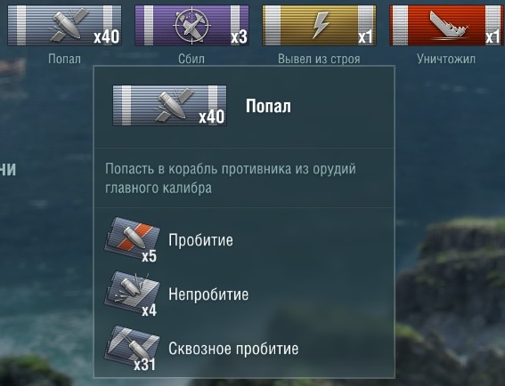505x386 pixels.
Task: Click the x3 counter on Сбил ribbon
Action: tap(239, 37)
